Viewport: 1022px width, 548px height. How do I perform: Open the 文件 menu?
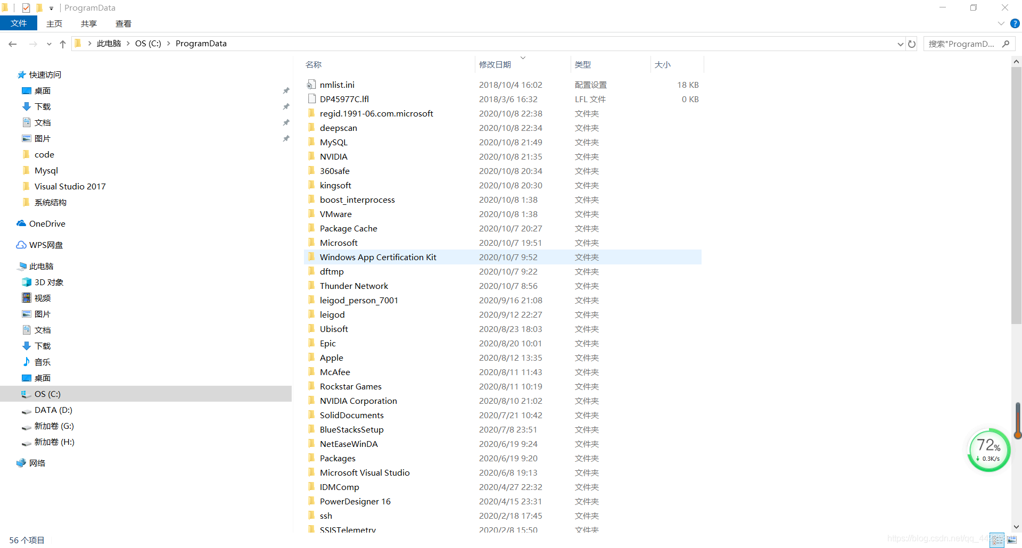[x=19, y=23]
